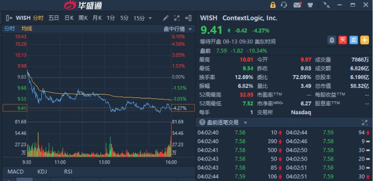Toggle the 分时 line legend
Screen dimensions: 373x181
(9, 29)
